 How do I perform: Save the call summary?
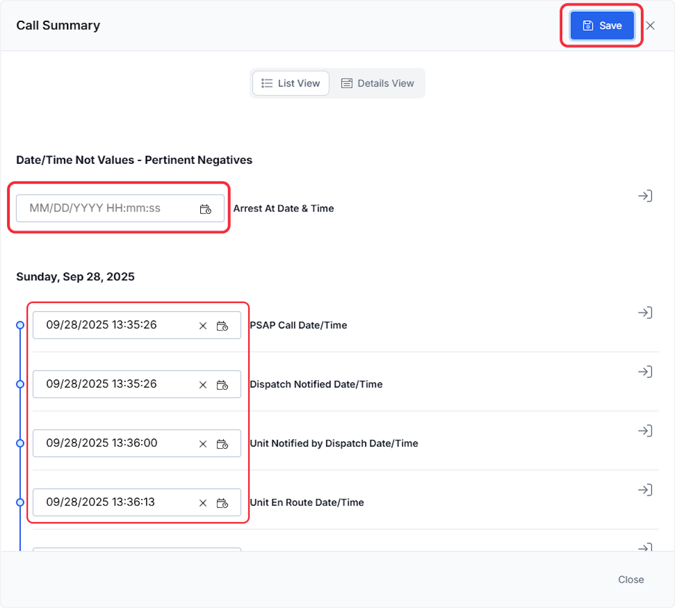click(602, 25)
